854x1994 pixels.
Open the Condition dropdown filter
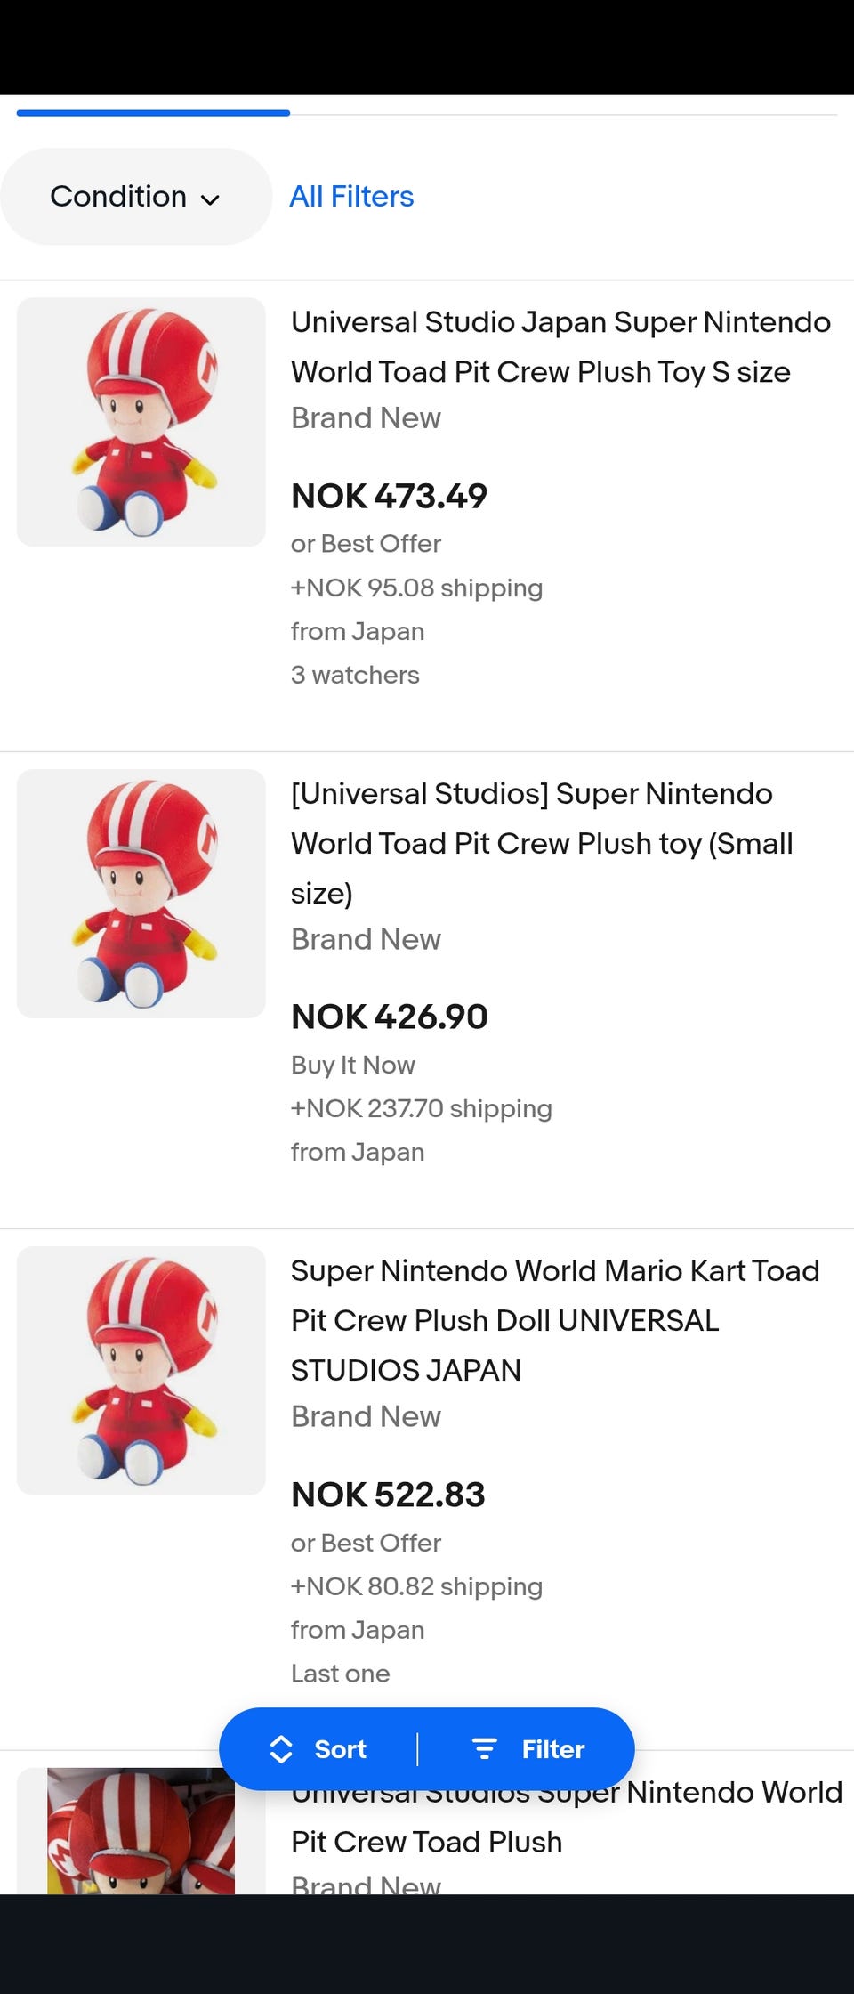[133, 197]
